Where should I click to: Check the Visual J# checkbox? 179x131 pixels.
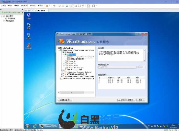tap(66, 61)
